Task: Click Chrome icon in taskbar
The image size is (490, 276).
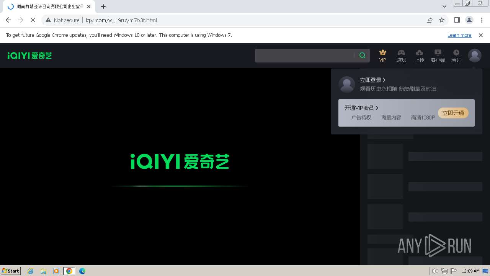Action: 69,271
